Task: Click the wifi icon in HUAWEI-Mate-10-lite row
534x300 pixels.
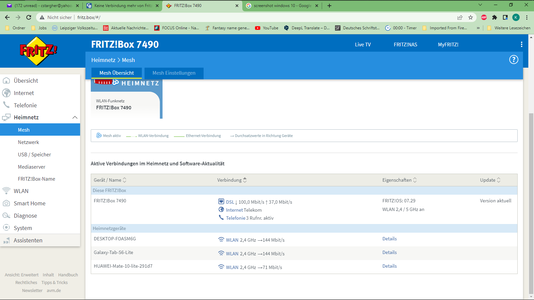Action: pos(221,267)
